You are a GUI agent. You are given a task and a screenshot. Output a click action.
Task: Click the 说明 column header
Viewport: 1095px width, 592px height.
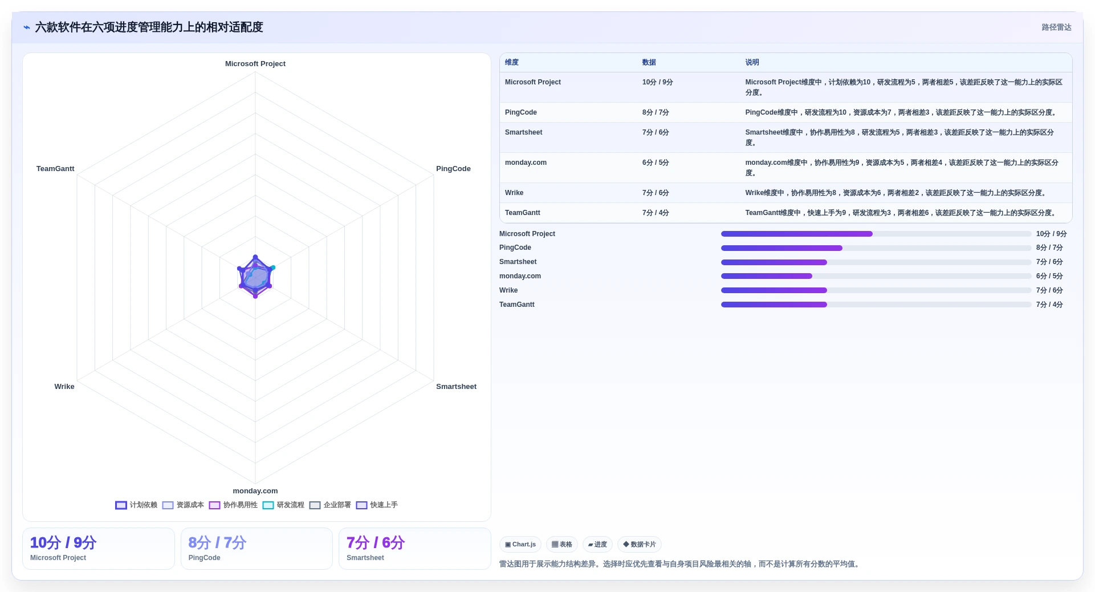pyautogui.click(x=752, y=62)
